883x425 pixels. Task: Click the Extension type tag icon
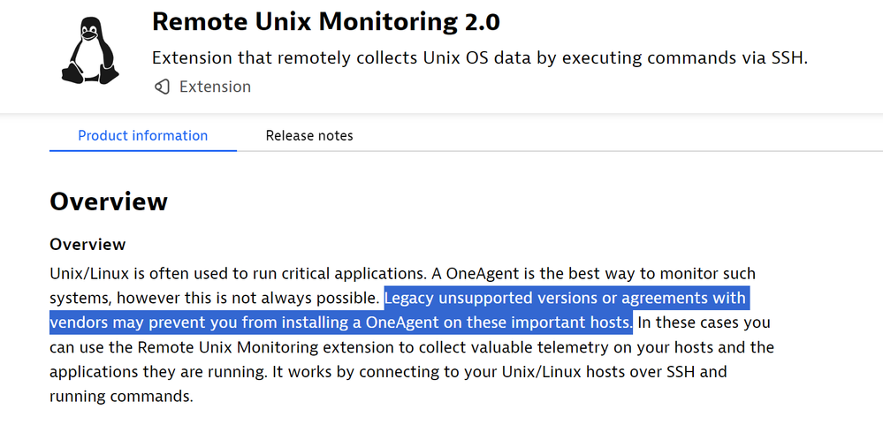[162, 87]
